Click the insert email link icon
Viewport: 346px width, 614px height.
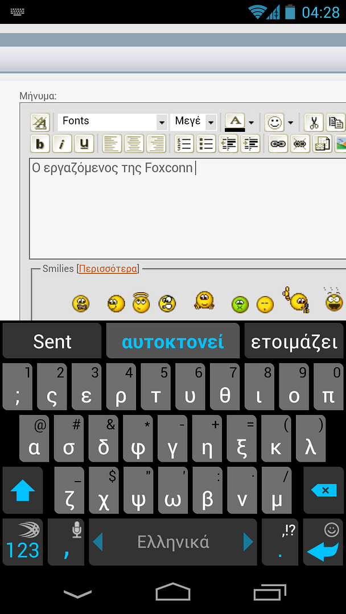coord(322,144)
